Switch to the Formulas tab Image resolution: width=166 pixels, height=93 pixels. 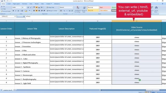25,4
